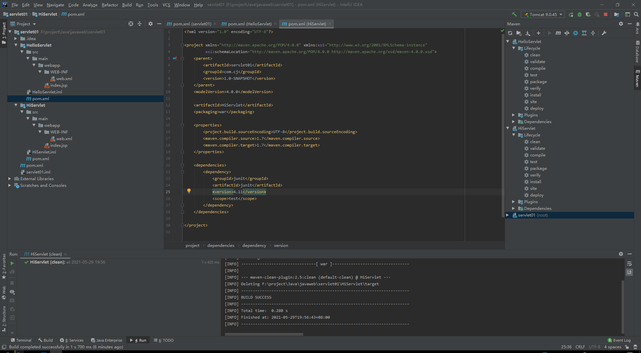Expand External Libraries in the Project tree

[x=10, y=179]
